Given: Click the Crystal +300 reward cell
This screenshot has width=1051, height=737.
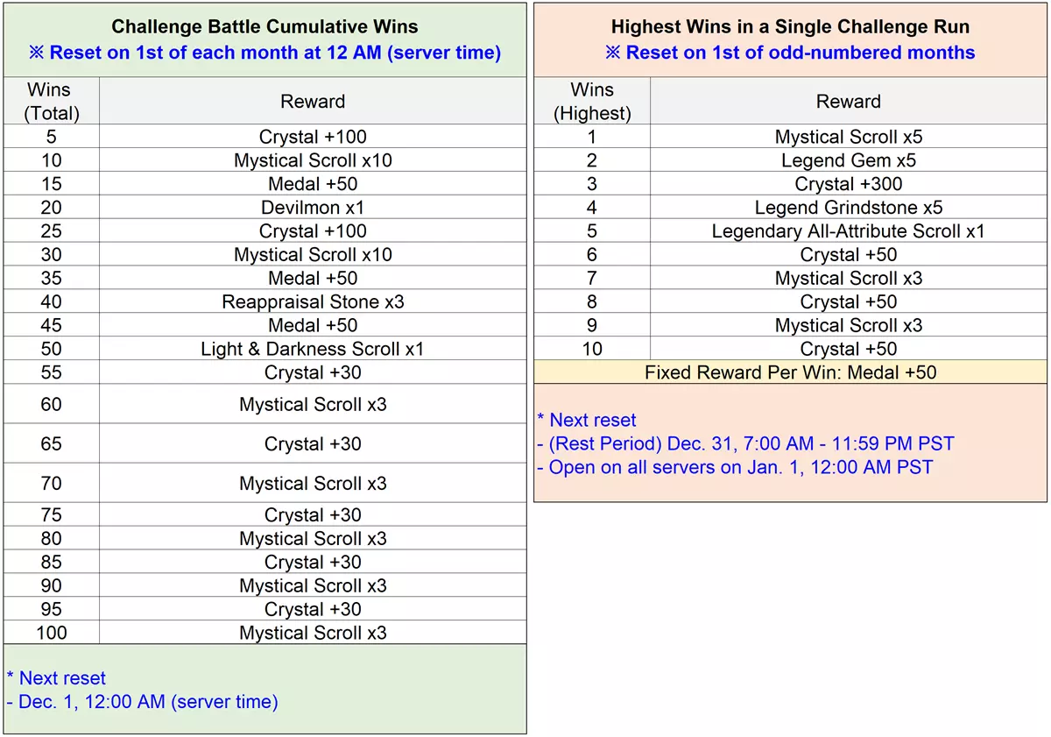Looking at the screenshot, I should point(848,184).
